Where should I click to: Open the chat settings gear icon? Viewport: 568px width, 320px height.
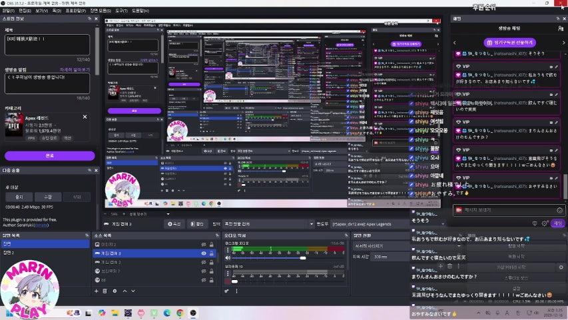pos(543,223)
